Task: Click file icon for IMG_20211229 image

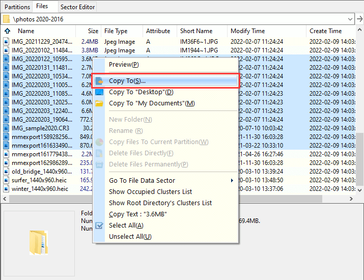Action: pyautogui.click(x=7, y=42)
